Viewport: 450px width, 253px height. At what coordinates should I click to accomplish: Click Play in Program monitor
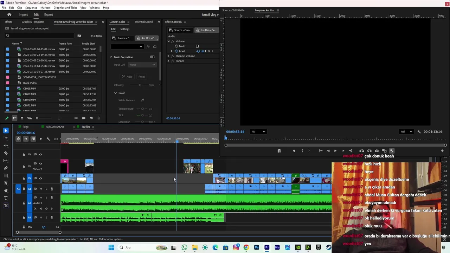pyautogui.click(x=335, y=151)
